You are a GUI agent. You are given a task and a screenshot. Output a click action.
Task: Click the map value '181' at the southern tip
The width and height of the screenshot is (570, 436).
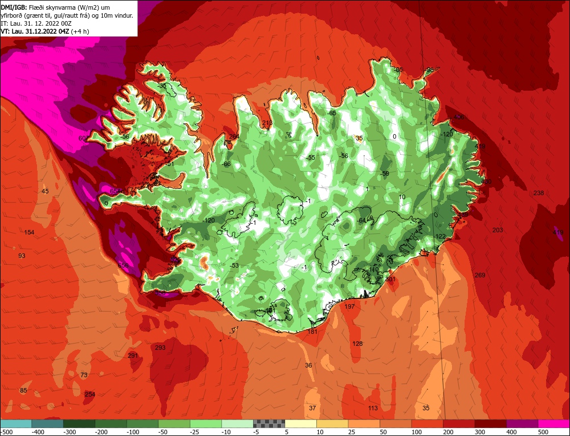click(x=312, y=331)
